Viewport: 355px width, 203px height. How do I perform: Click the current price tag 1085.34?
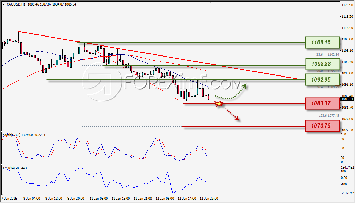point(347,99)
